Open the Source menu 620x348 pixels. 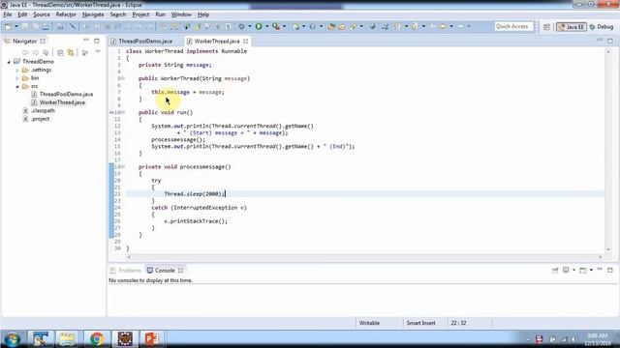point(42,14)
